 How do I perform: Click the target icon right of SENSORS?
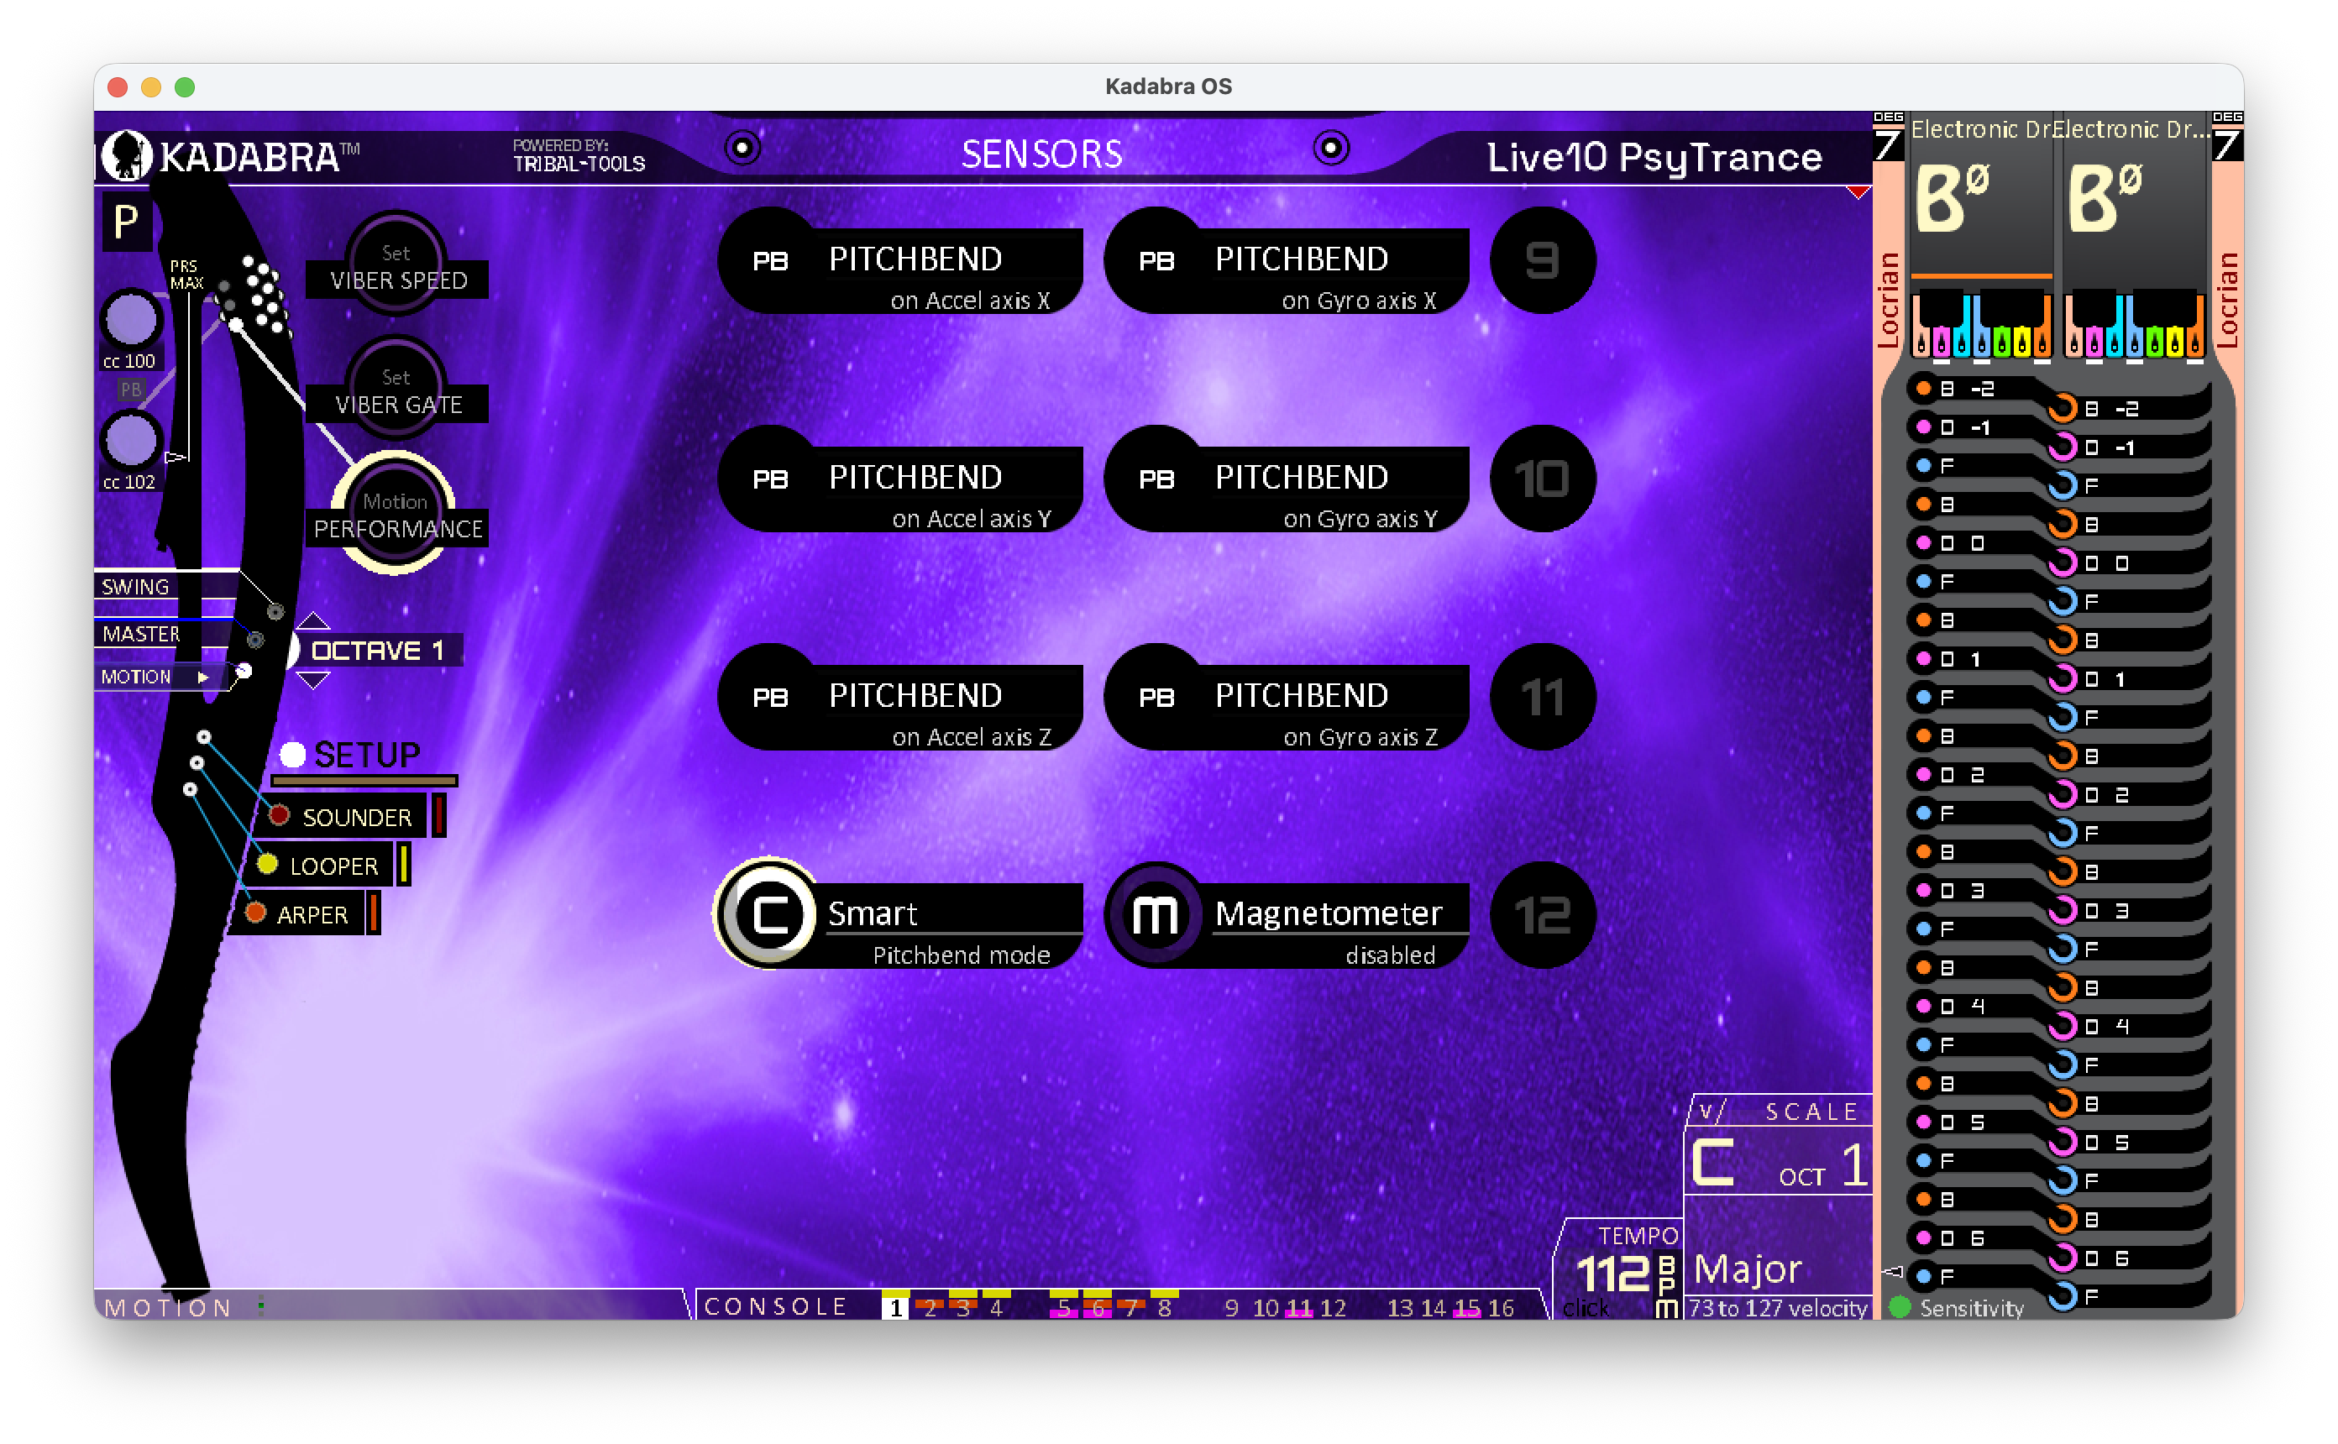coord(1330,148)
